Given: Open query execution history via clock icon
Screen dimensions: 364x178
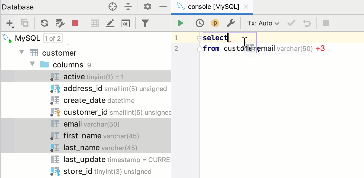Looking at the screenshot, I should (199, 23).
